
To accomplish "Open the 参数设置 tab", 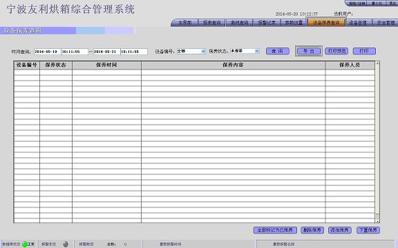I will (294, 23).
